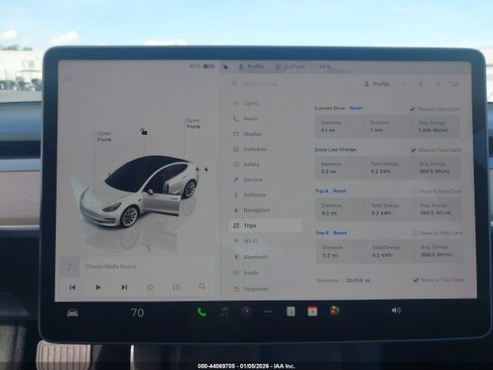Open Profile button beside search settings

pos(377,84)
